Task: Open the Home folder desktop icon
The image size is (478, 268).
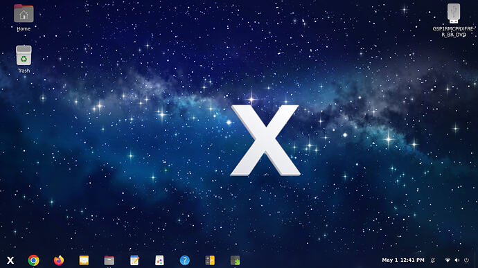Action: [x=24, y=13]
